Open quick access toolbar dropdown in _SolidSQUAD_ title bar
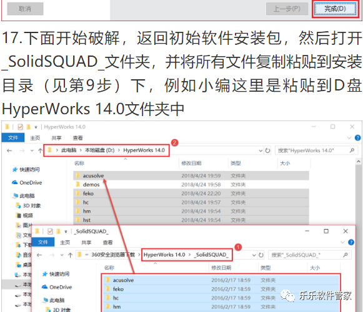 (66, 232)
